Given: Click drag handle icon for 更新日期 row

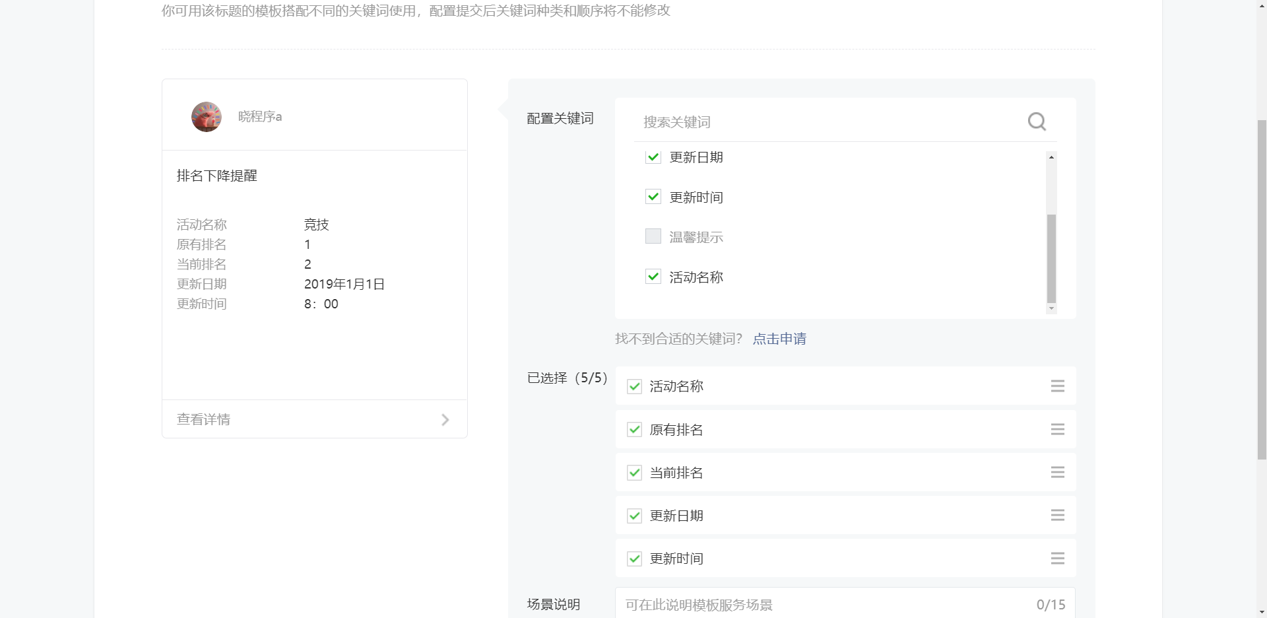Looking at the screenshot, I should click(1057, 515).
